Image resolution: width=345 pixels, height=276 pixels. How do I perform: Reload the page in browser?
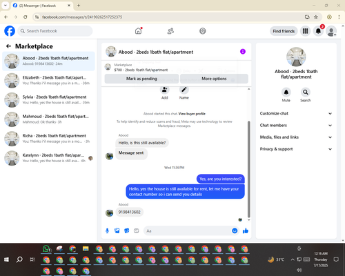(x=26, y=17)
